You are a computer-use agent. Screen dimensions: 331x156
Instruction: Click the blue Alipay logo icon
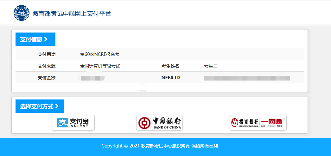pyautogui.click(x=62, y=123)
